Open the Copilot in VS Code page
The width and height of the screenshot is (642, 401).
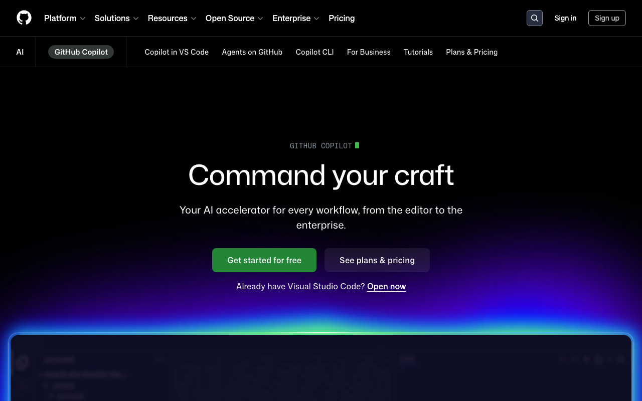(177, 52)
